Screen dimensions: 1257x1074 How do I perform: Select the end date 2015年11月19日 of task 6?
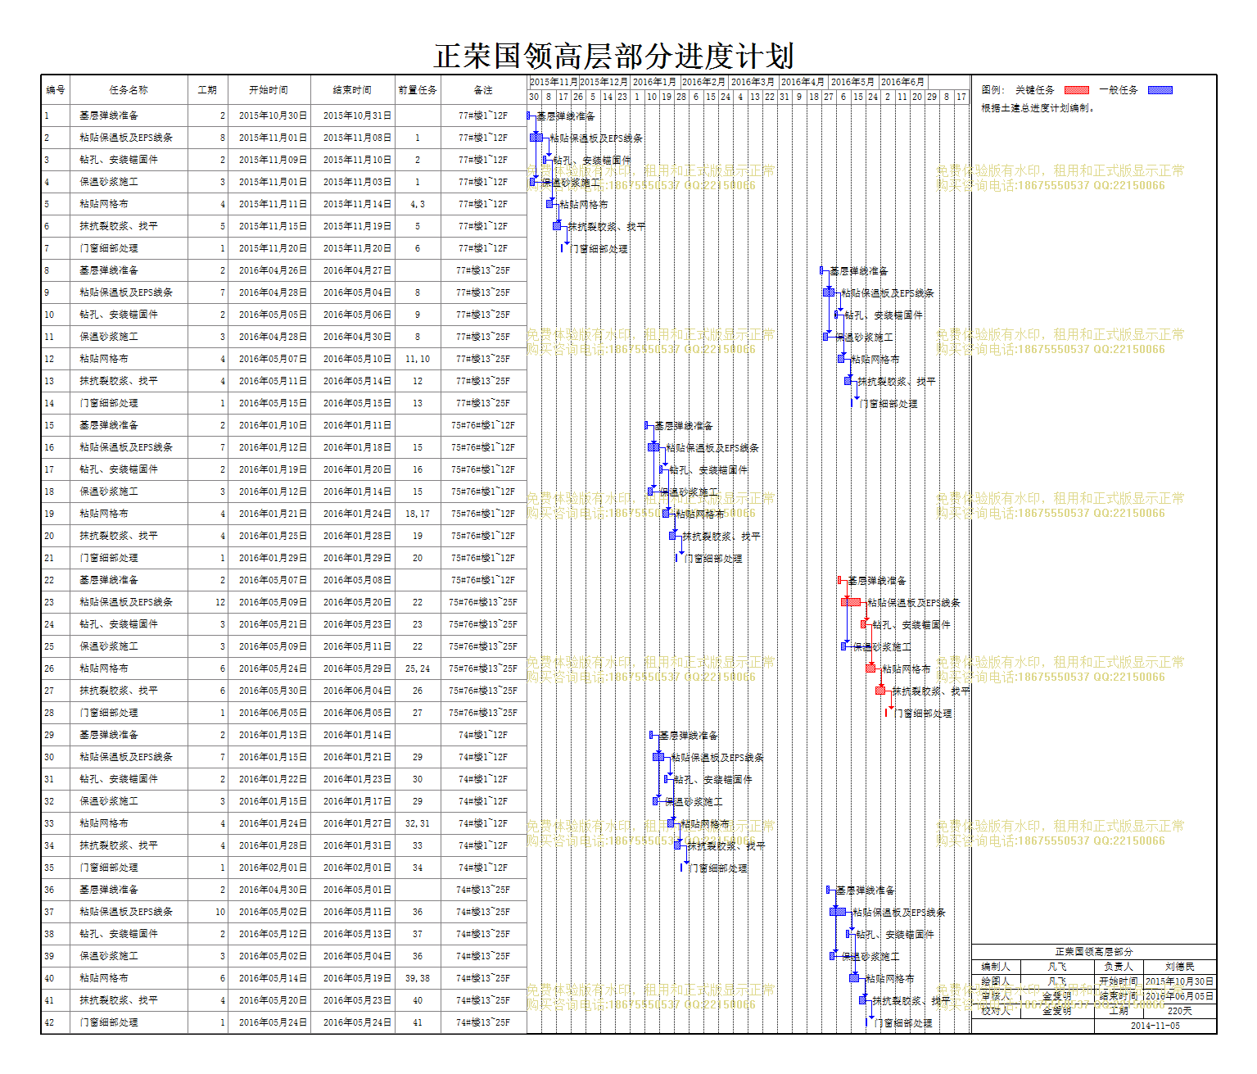click(x=357, y=226)
